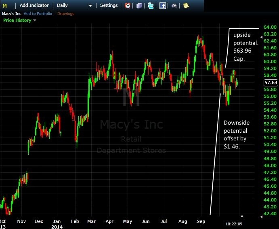Viewport: 279px width, 229px height.
Task: Add a sticky note annotation
Action: [186, 6]
